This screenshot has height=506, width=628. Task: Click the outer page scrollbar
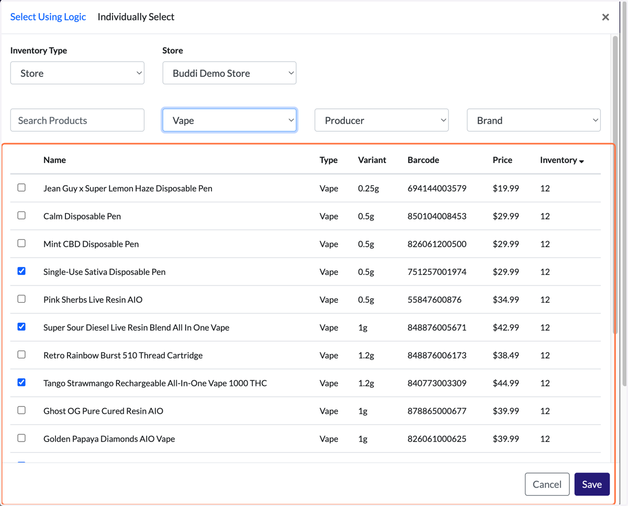625,194
